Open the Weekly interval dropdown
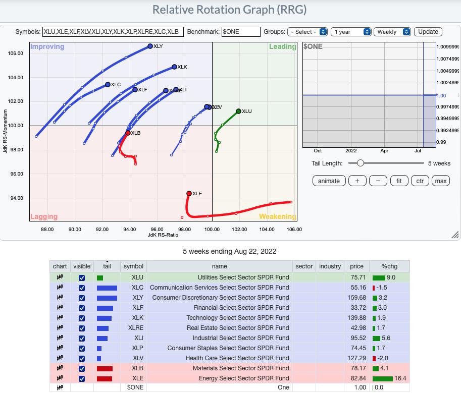This screenshot has width=461, height=393. pyautogui.click(x=392, y=32)
